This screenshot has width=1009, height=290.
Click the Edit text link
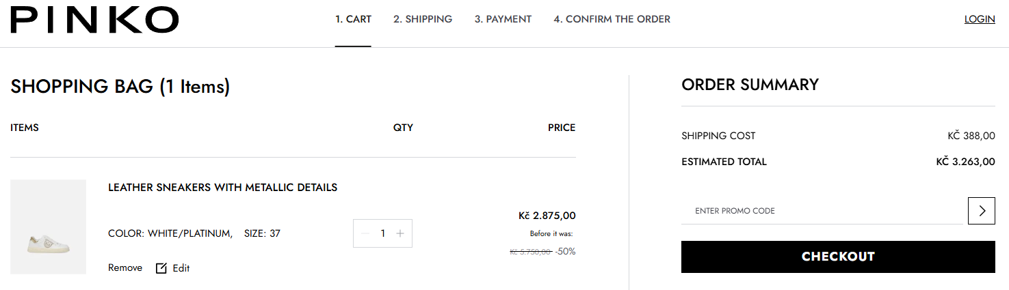click(x=181, y=268)
